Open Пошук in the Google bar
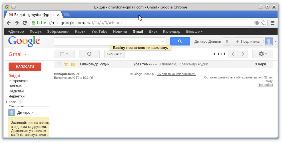This screenshot has width=283, height=143. pyautogui.click(x=36, y=32)
